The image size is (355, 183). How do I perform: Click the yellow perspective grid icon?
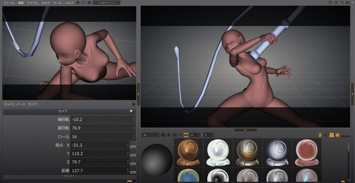(332, 135)
